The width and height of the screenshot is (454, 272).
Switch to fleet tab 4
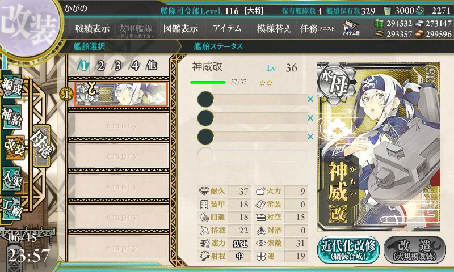134,66
